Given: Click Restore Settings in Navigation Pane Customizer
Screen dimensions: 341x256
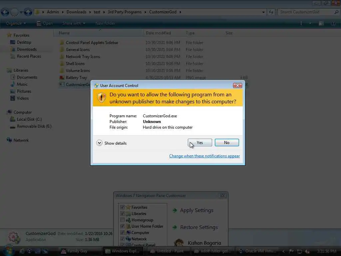Looking at the screenshot, I should [x=195, y=227].
